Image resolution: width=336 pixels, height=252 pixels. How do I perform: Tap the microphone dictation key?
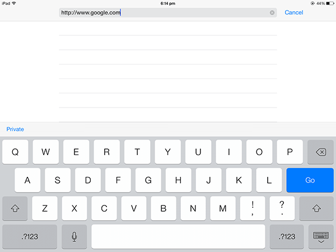[74, 236]
